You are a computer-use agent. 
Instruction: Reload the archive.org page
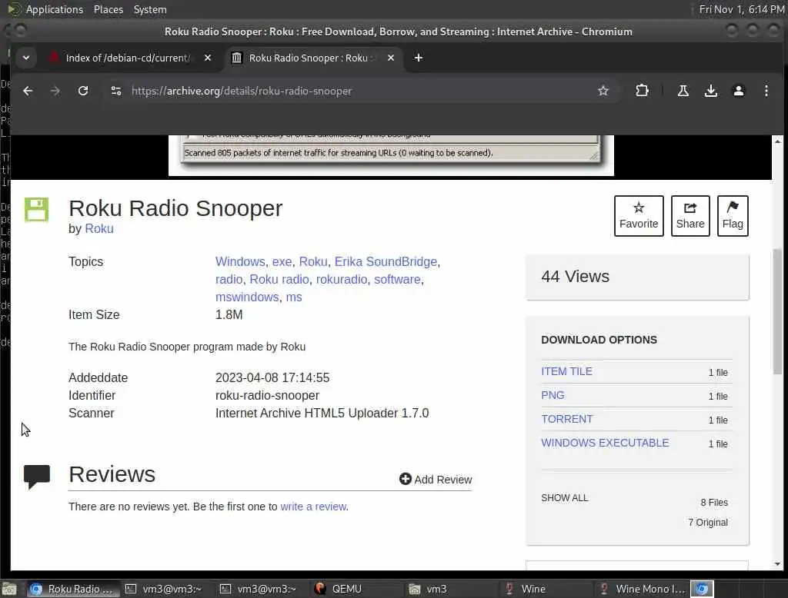click(83, 91)
